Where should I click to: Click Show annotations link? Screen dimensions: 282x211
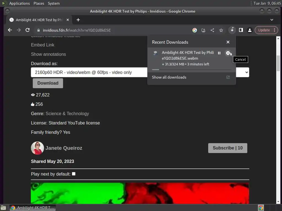[48, 54]
